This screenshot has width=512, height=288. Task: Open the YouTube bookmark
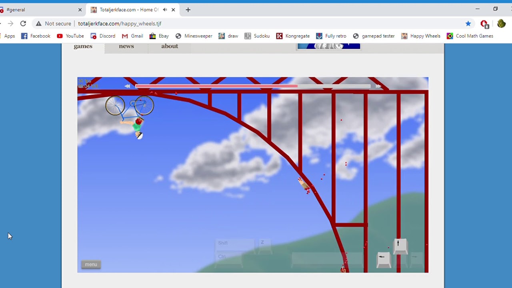(70, 36)
